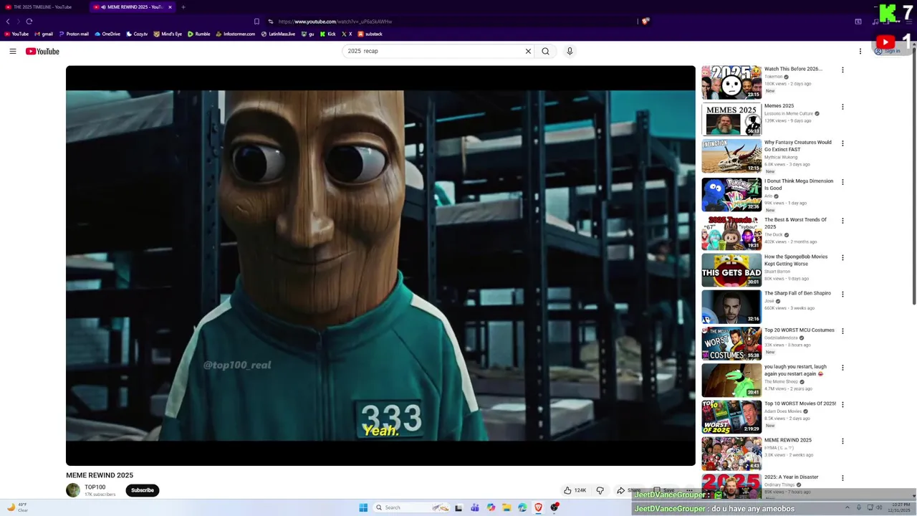This screenshot has height=516, width=917.
Task: Close the MEME REWIND 2025 tab
Action: pyautogui.click(x=170, y=7)
